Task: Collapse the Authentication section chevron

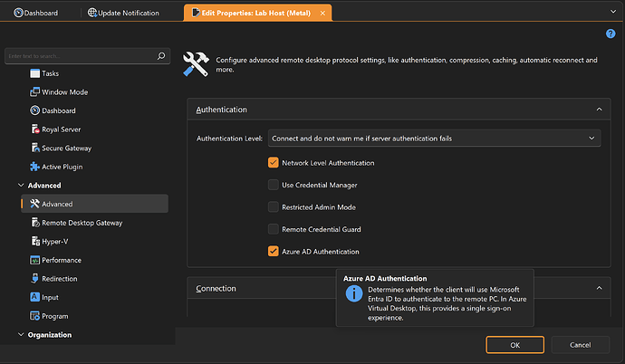Action: (598, 110)
